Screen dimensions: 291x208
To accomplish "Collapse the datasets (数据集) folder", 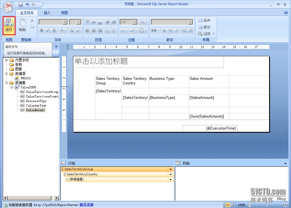I will (x=6, y=83).
